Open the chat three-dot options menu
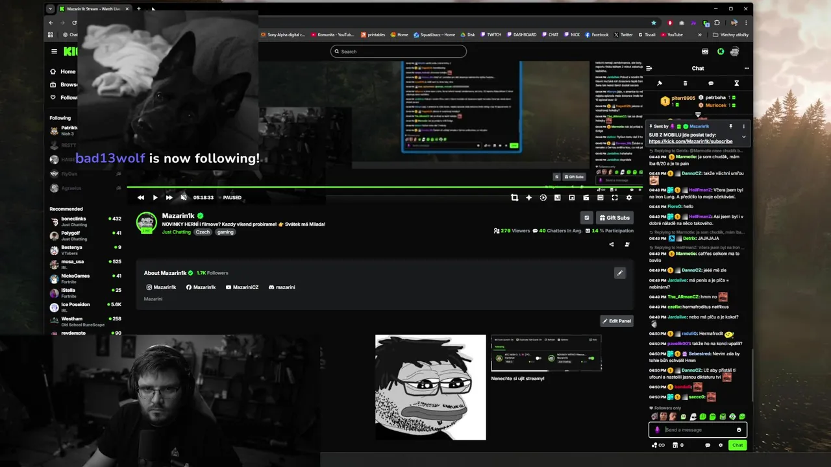 coord(747,68)
